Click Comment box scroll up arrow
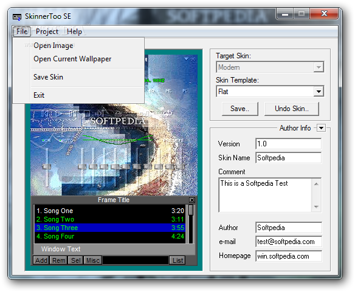This screenshot has height=292, width=355. (316, 184)
